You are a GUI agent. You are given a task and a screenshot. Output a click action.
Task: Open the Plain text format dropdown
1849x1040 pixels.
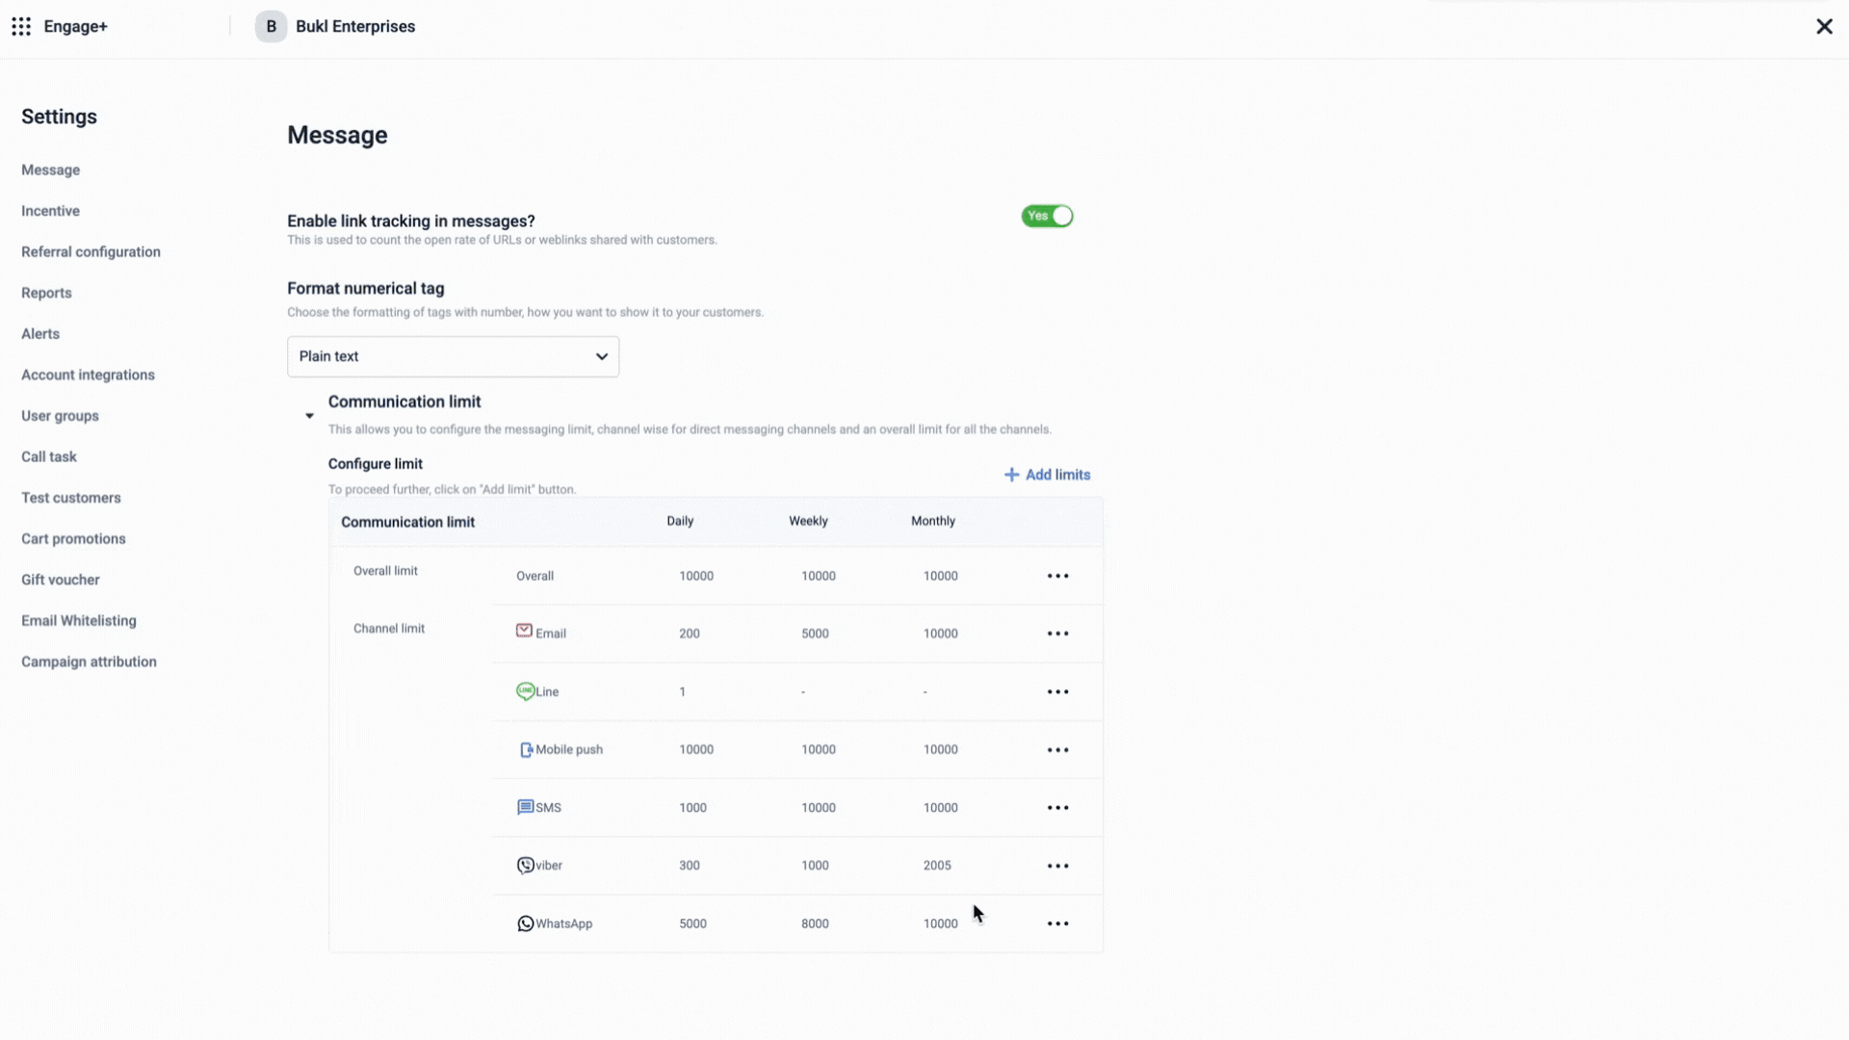tap(453, 356)
